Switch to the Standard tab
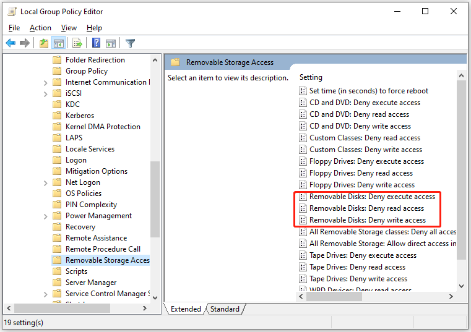The height and width of the screenshot is (332, 471). (225, 309)
